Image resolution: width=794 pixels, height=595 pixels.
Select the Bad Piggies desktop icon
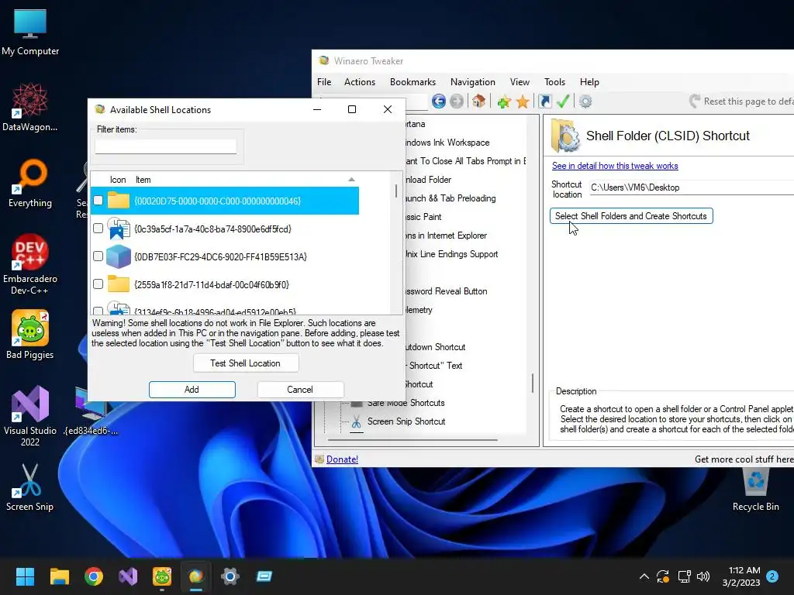[x=30, y=334]
